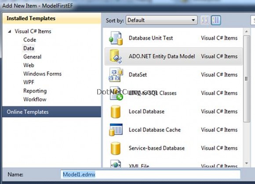Viewport: 255px width, 184px height.
Task: Click the ADO.NET Entity Data Model icon
Action: pos(116,56)
